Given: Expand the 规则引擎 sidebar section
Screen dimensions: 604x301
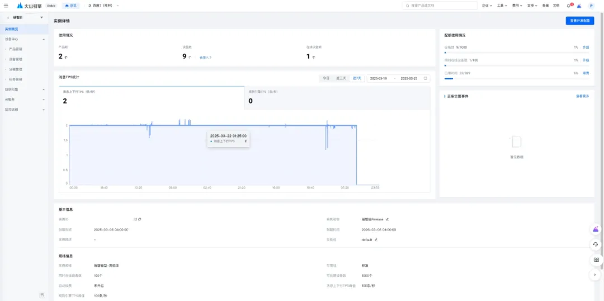Looking at the screenshot, I should point(23,89).
